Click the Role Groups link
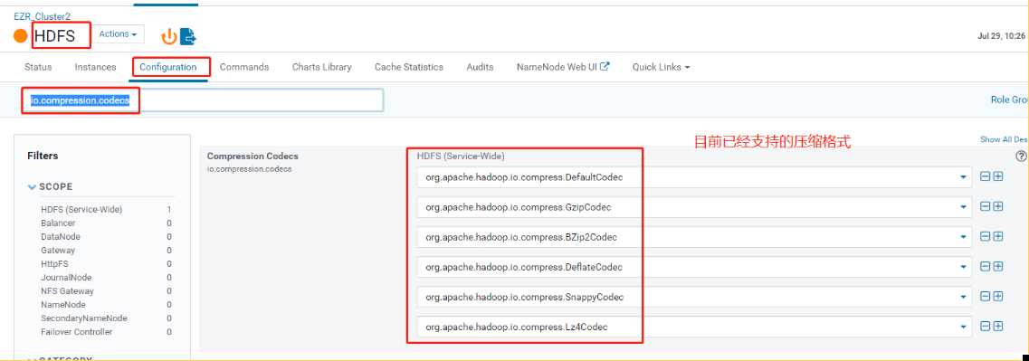 pyautogui.click(x=1009, y=100)
